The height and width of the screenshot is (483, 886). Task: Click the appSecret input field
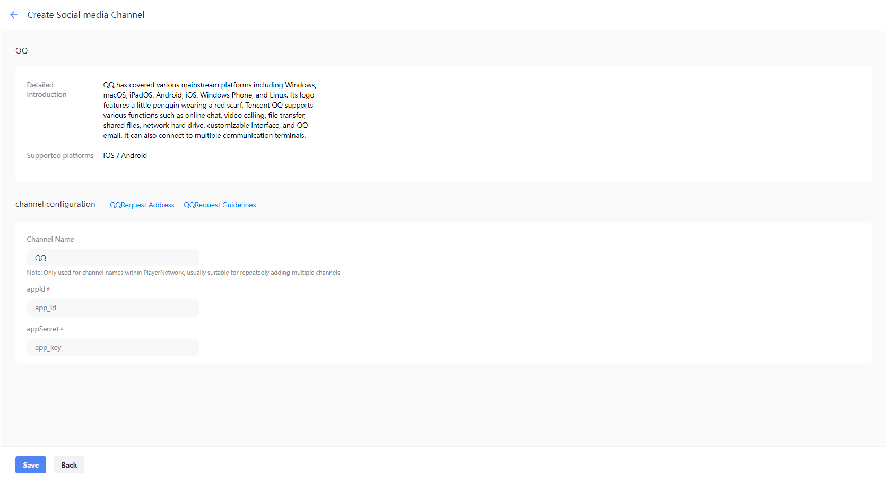click(x=112, y=347)
